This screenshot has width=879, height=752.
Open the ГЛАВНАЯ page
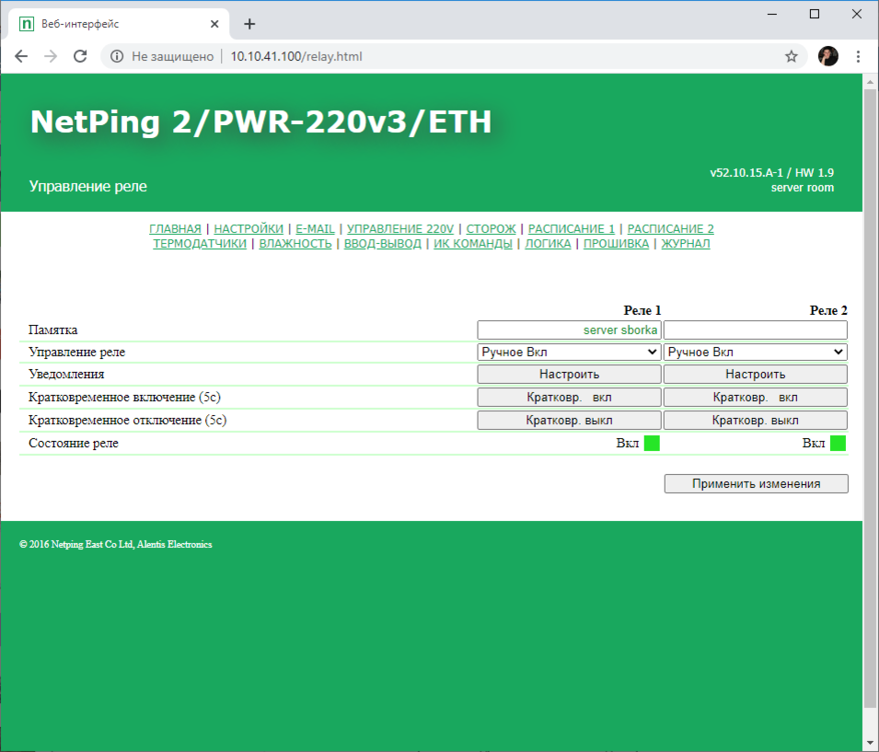point(175,229)
